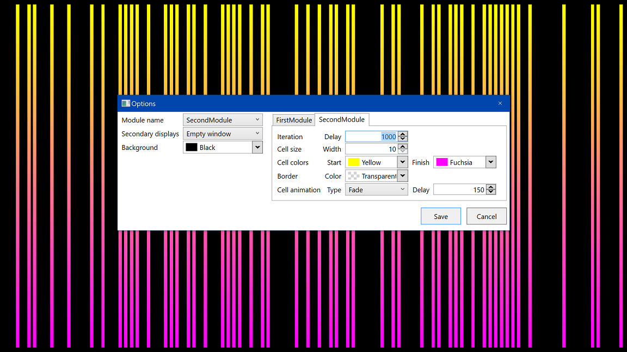Decrease Cell size Width with down arrow
Image resolution: width=627 pixels, height=352 pixels.
tap(403, 151)
